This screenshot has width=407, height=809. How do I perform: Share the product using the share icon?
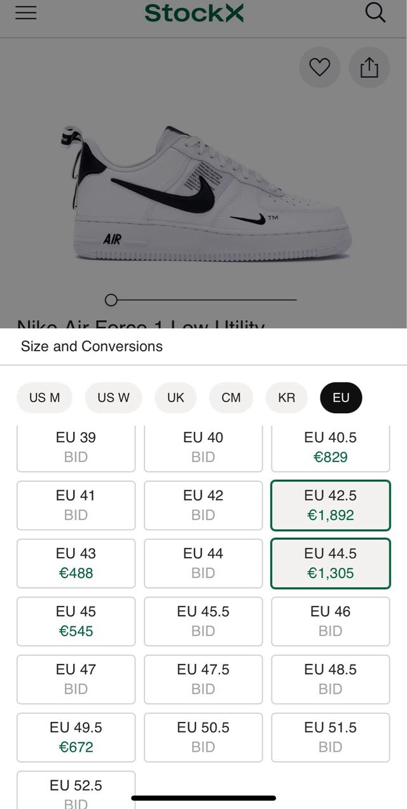(x=369, y=67)
